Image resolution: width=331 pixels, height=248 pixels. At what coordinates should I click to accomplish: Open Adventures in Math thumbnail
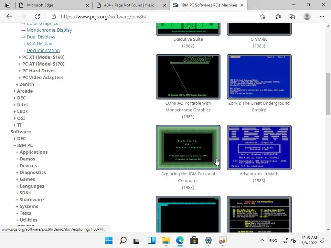tap(259, 147)
